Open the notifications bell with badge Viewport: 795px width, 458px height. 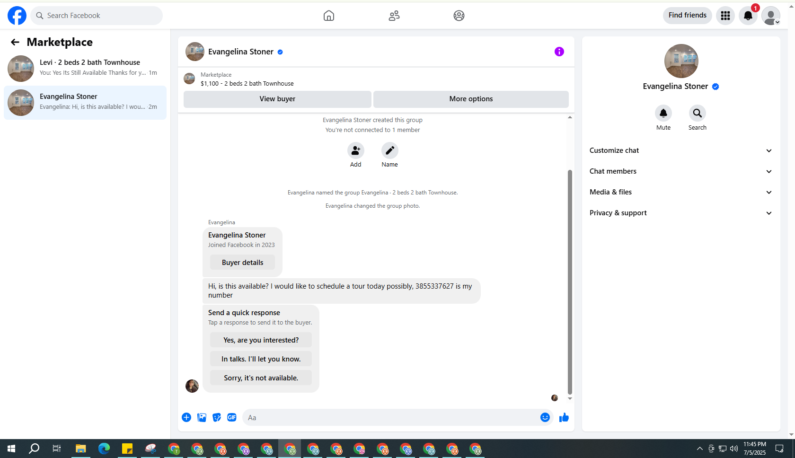pyautogui.click(x=748, y=16)
